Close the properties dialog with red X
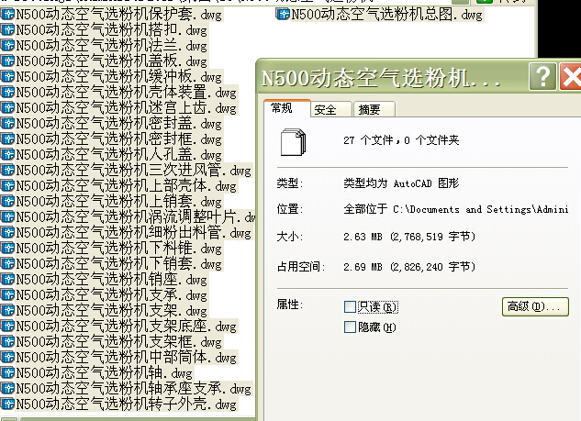Image resolution: width=581 pixels, height=421 pixels. 570,77
